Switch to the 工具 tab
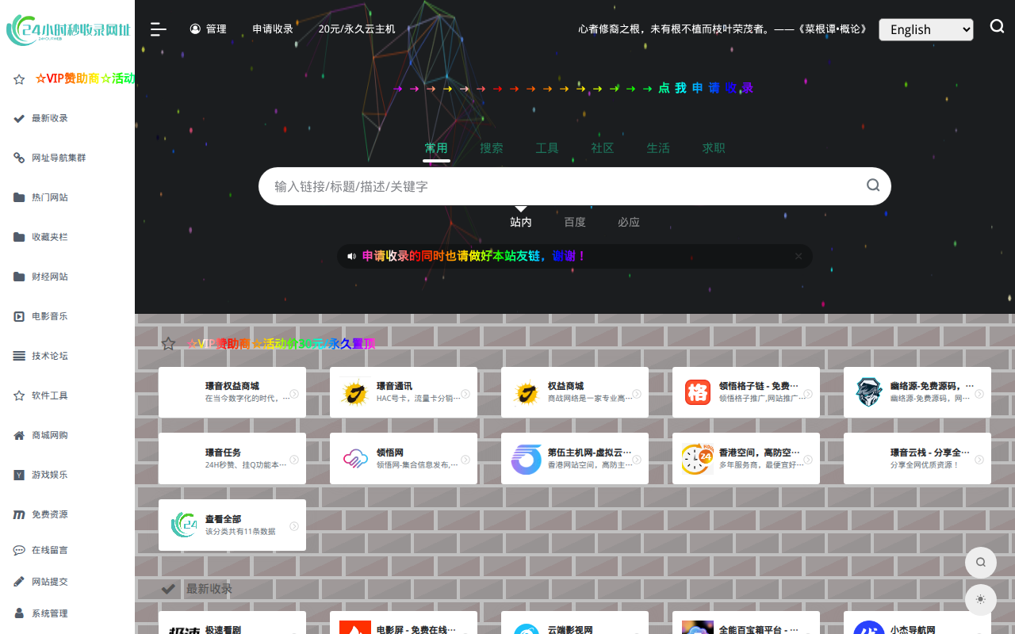 click(547, 147)
